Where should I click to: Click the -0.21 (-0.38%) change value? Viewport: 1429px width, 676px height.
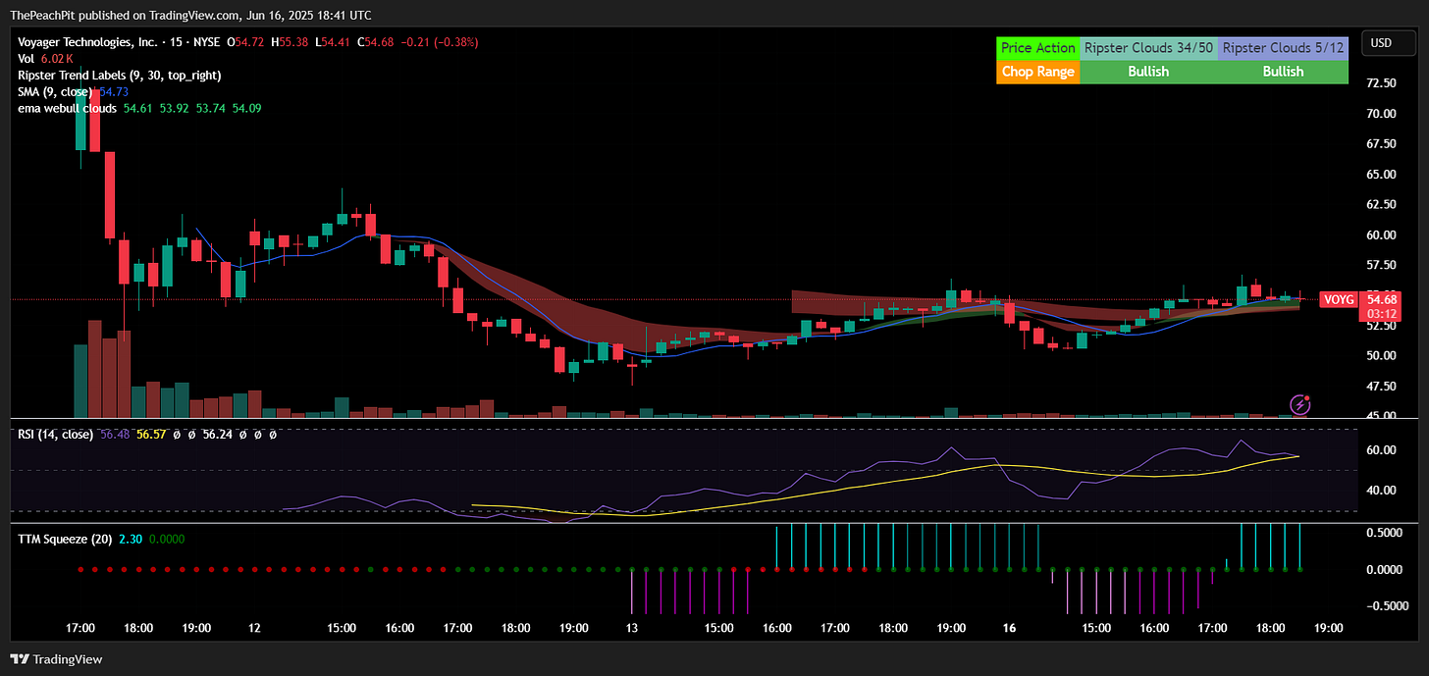point(438,42)
